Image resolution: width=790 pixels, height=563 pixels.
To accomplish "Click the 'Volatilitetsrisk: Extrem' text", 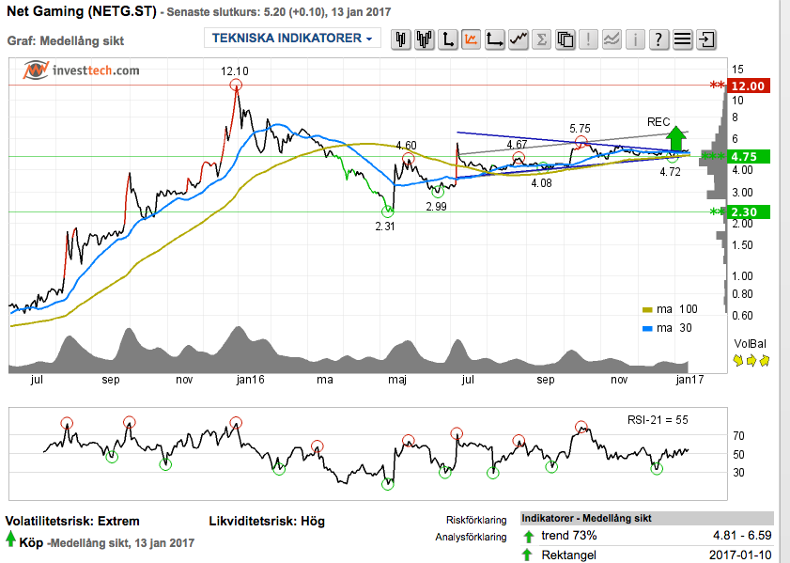I will coord(72,521).
